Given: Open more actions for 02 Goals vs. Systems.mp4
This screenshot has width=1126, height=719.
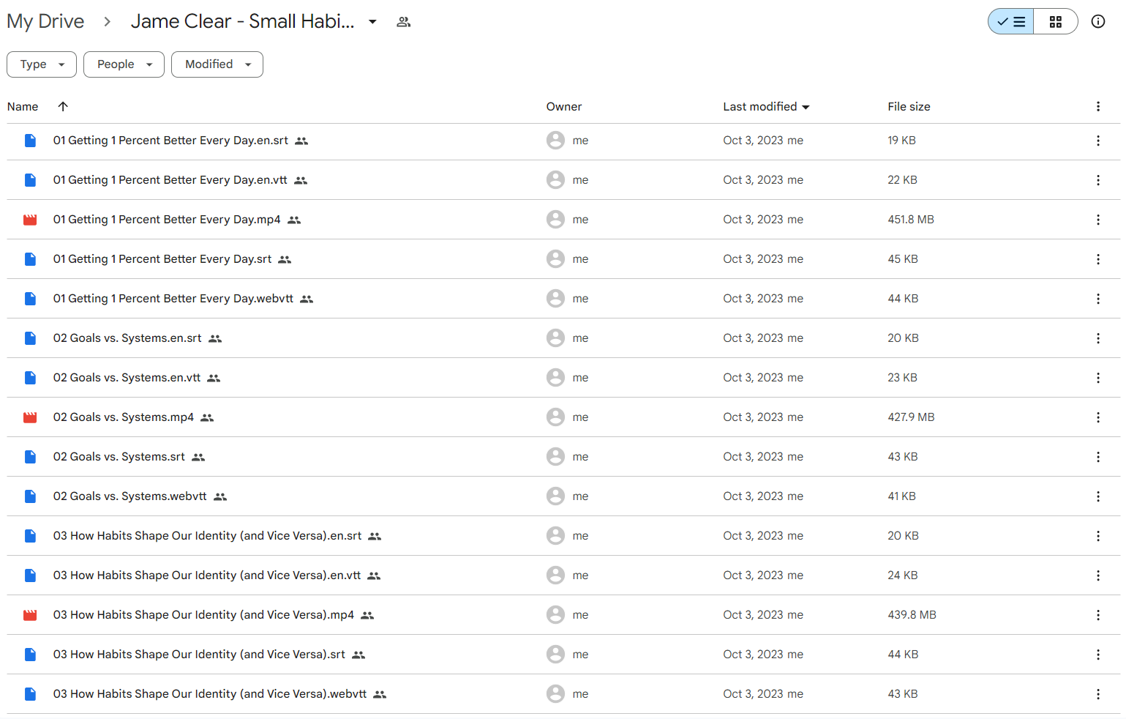Looking at the screenshot, I should 1098,417.
